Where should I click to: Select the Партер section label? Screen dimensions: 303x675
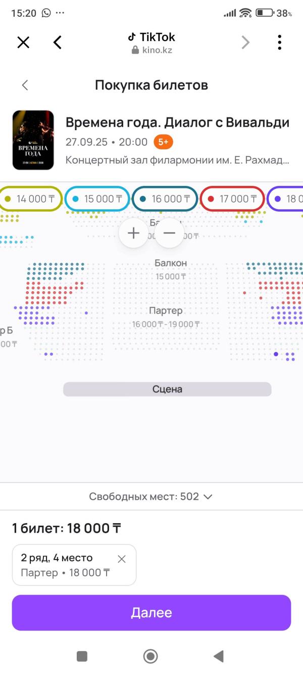click(166, 311)
